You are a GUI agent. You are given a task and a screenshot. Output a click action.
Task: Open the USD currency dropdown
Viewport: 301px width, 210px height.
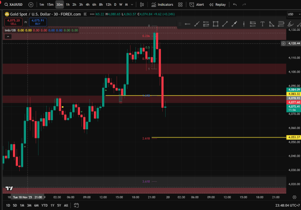coord(294,14)
